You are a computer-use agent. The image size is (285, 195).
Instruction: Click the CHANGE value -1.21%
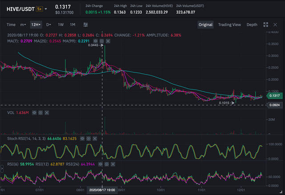click(x=138, y=35)
